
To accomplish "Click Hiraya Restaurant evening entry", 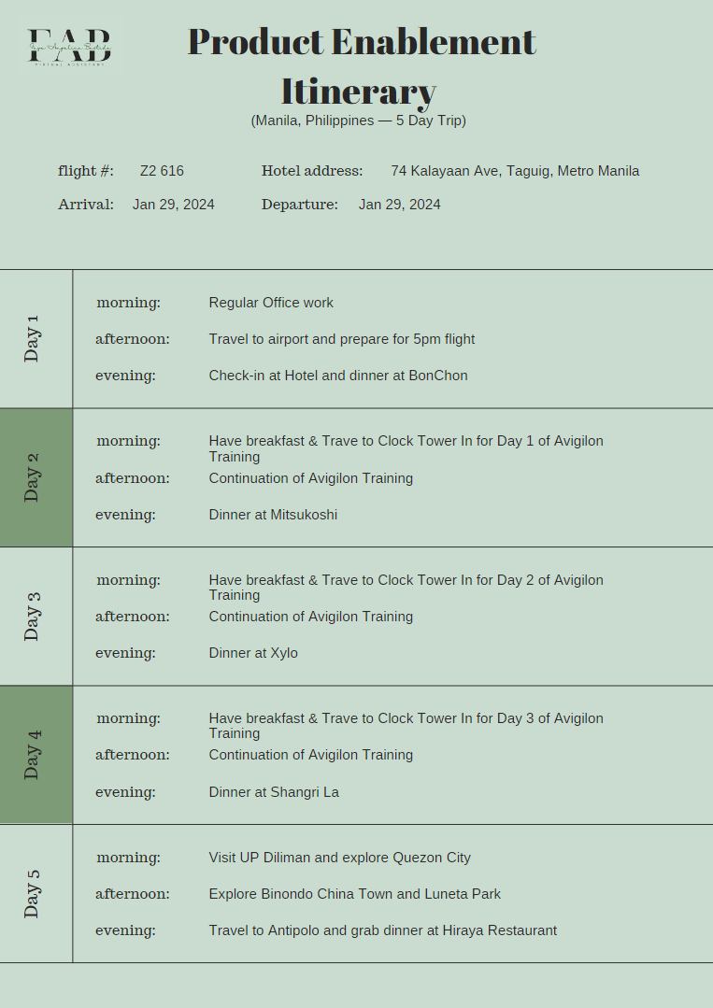I will click(x=382, y=930).
